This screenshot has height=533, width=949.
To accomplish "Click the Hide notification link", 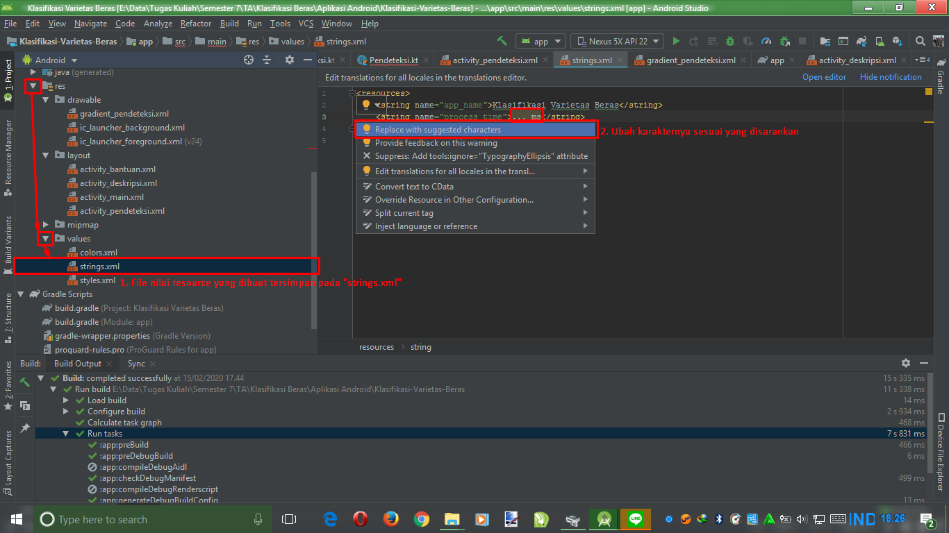I will click(891, 77).
